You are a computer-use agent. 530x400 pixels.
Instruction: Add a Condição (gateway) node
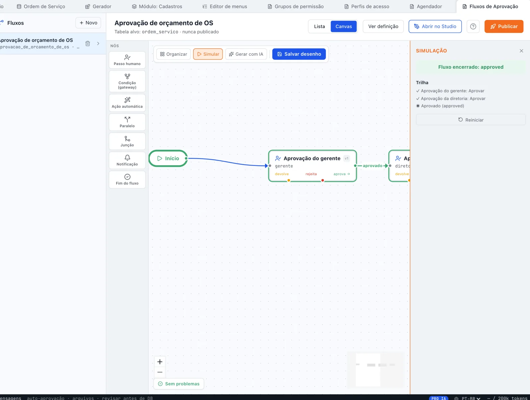coord(127,81)
